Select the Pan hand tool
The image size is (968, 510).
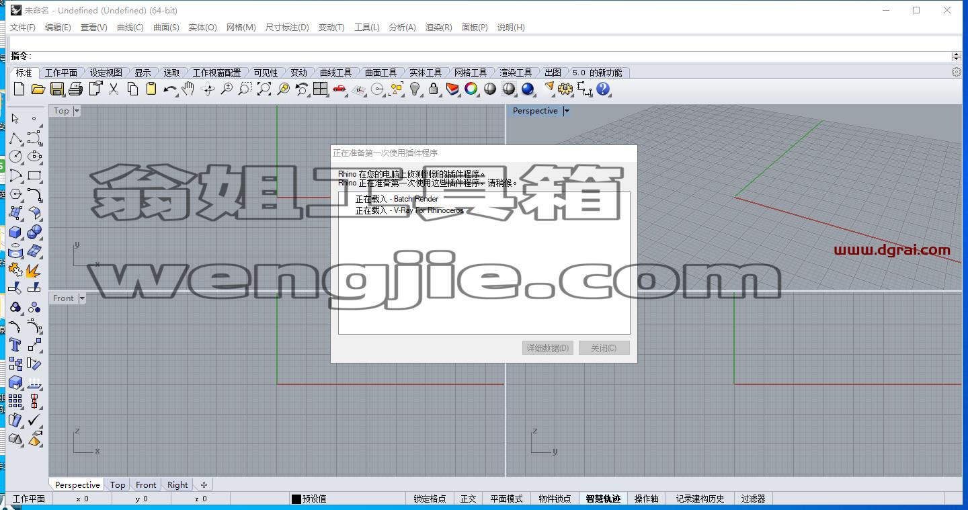click(x=189, y=89)
